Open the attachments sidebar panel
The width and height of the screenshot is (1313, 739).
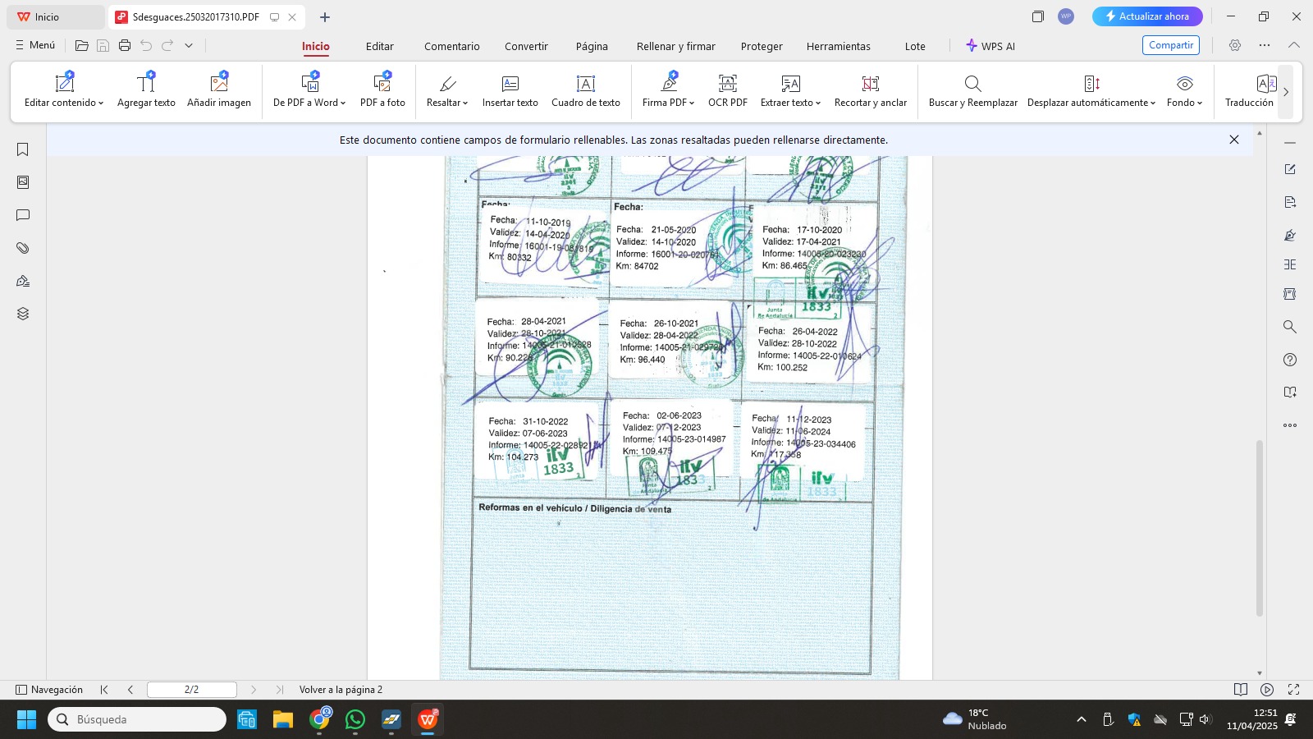(23, 248)
